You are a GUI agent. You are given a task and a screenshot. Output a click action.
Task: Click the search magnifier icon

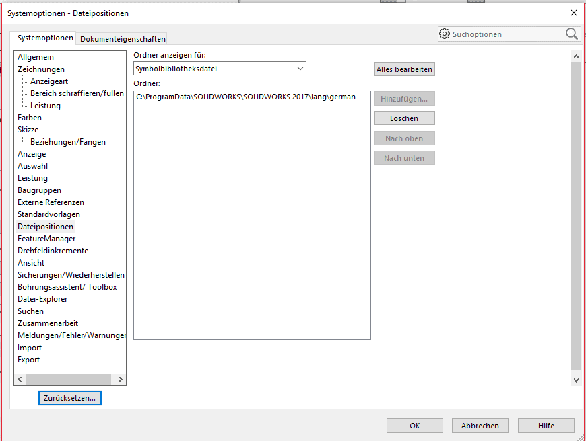point(571,34)
